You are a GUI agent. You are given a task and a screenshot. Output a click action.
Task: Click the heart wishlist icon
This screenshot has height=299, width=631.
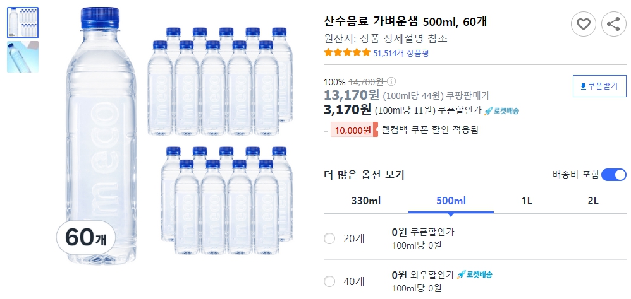[x=584, y=25]
